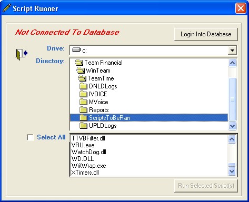Click the Reports folder icon
This screenshot has width=249, height=202.
pyautogui.click(x=83, y=110)
